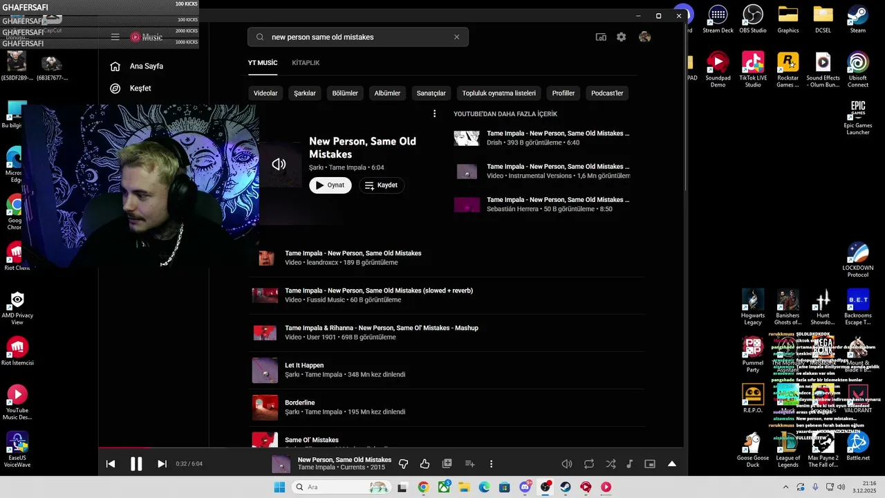Open the YouTube Music hamburger menu
This screenshot has width=885, height=498.
coord(115,37)
